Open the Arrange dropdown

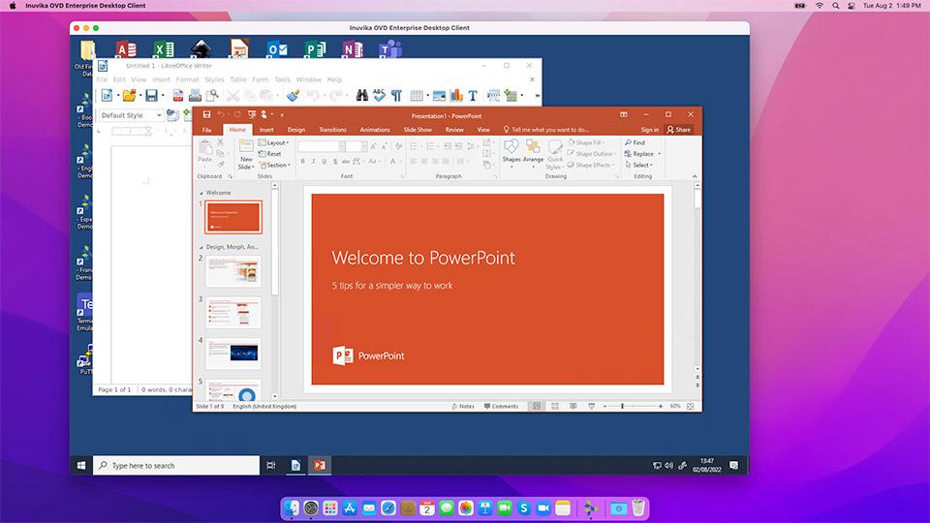tap(533, 152)
